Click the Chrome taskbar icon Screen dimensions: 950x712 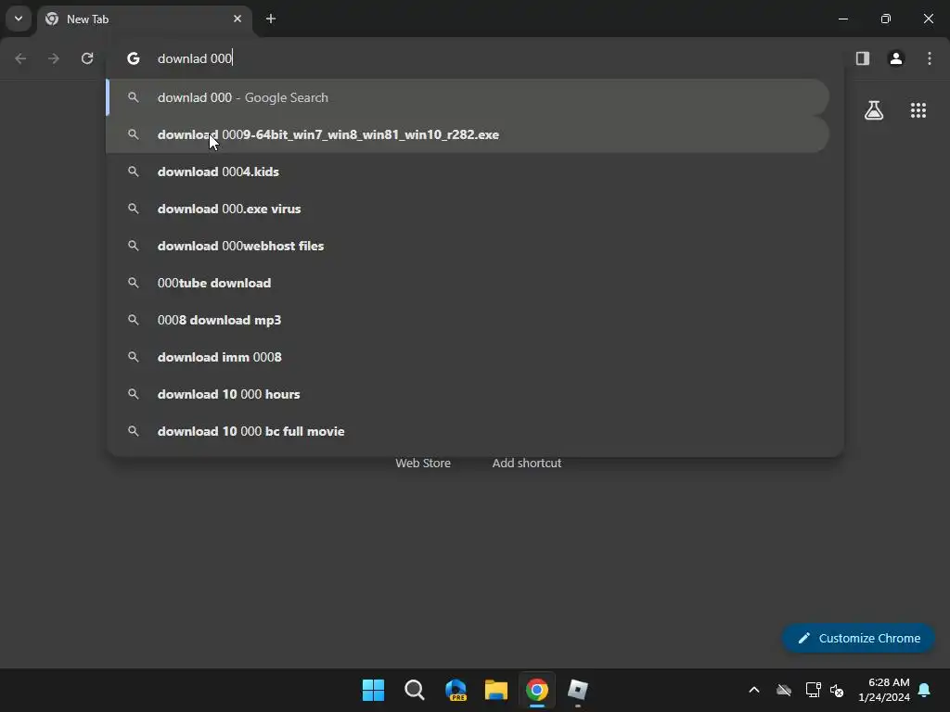point(537,690)
